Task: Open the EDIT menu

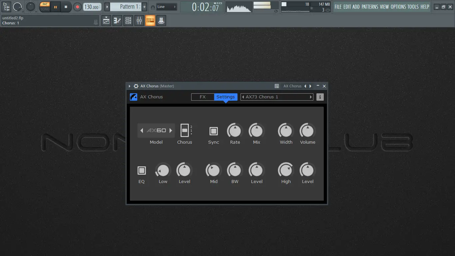Action: 347,7
